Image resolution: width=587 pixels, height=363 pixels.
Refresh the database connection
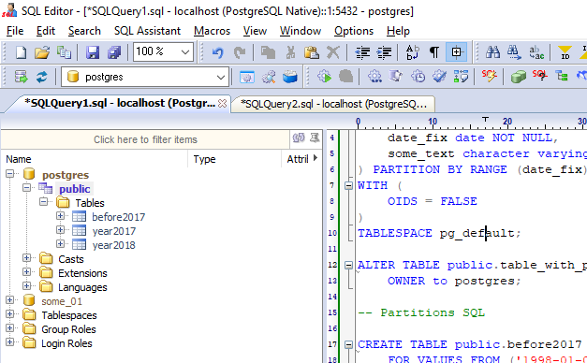click(42, 77)
